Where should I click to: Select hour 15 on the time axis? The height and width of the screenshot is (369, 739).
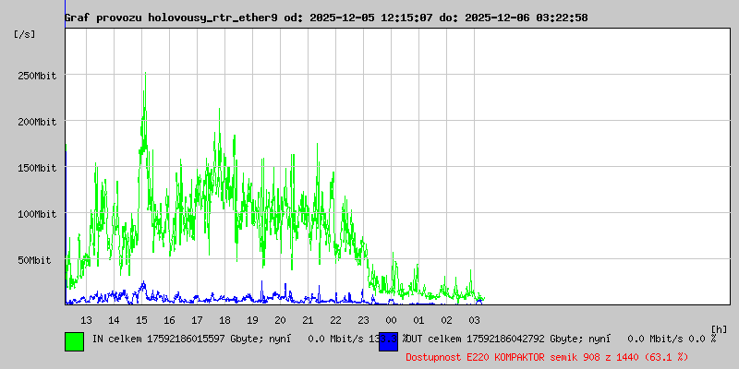[141, 319]
